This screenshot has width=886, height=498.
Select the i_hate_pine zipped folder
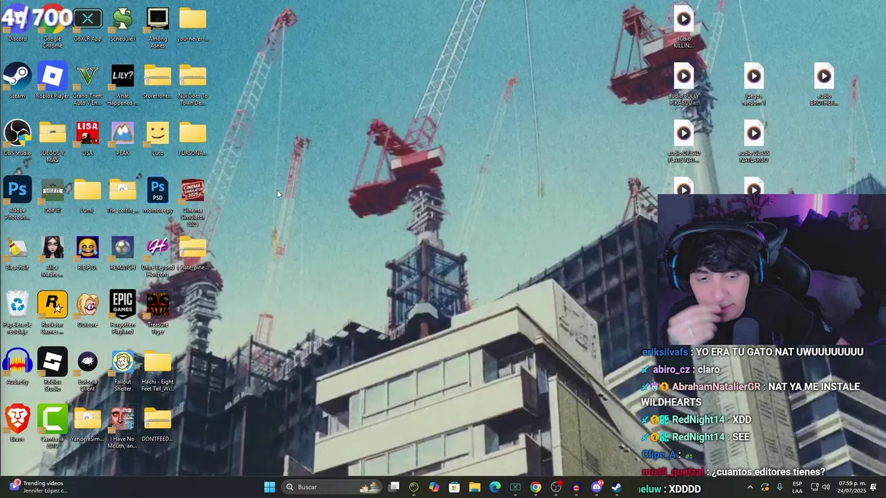click(x=192, y=252)
